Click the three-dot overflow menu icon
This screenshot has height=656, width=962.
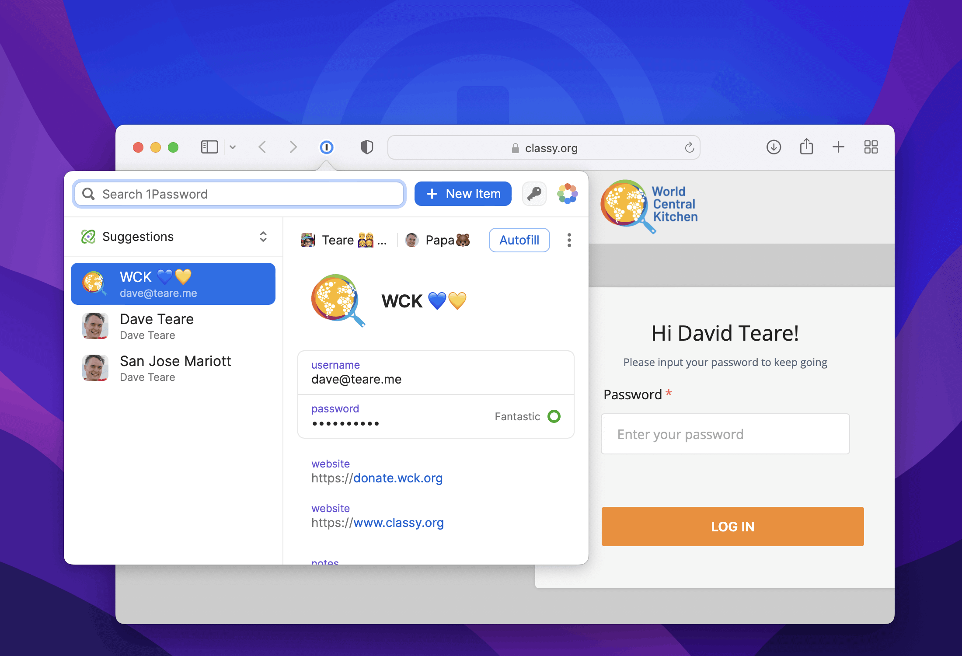tap(569, 240)
